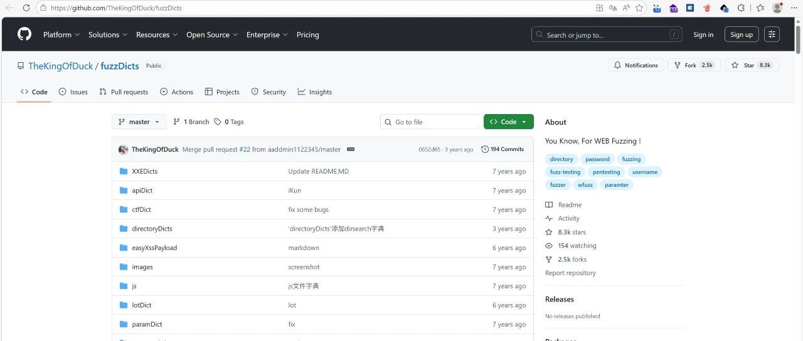803x341 pixels.
Task: Open the lotDict folder
Action: [141, 305]
